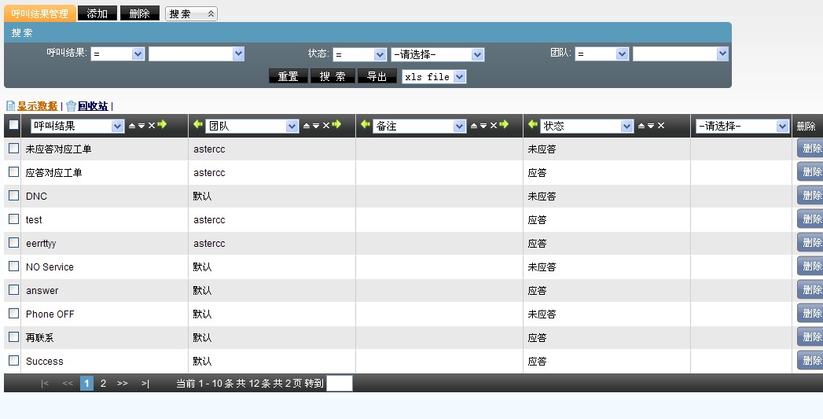Click the green left arrow in 团队 column header

[x=197, y=125]
